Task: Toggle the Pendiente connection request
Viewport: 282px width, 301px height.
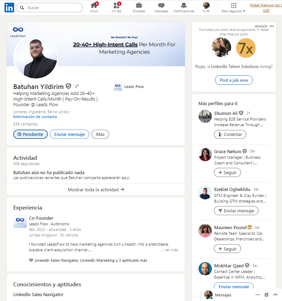Action: [x=31, y=134]
